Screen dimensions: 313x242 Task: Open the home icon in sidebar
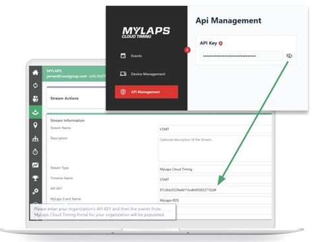[x=35, y=73]
